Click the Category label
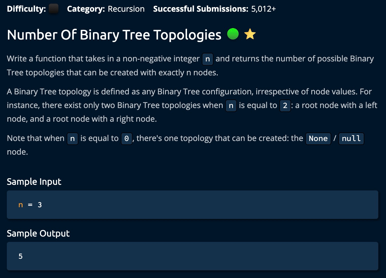 coord(86,9)
